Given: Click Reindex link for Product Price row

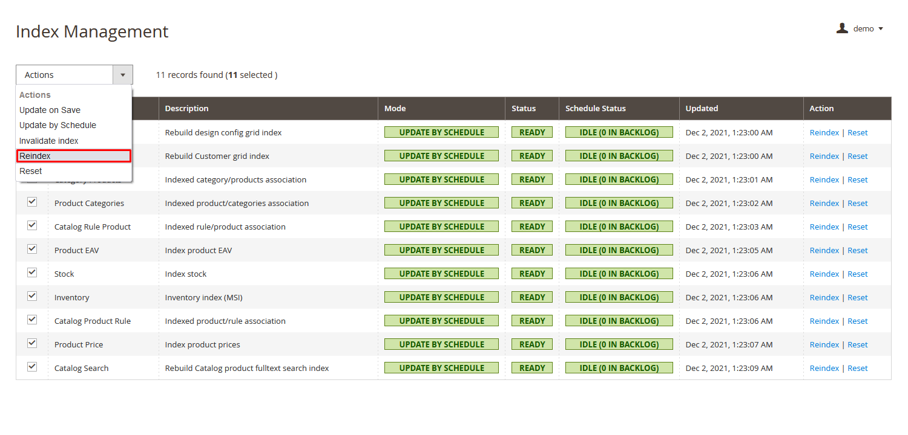Looking at the screenshot, I should click(824, 344).
